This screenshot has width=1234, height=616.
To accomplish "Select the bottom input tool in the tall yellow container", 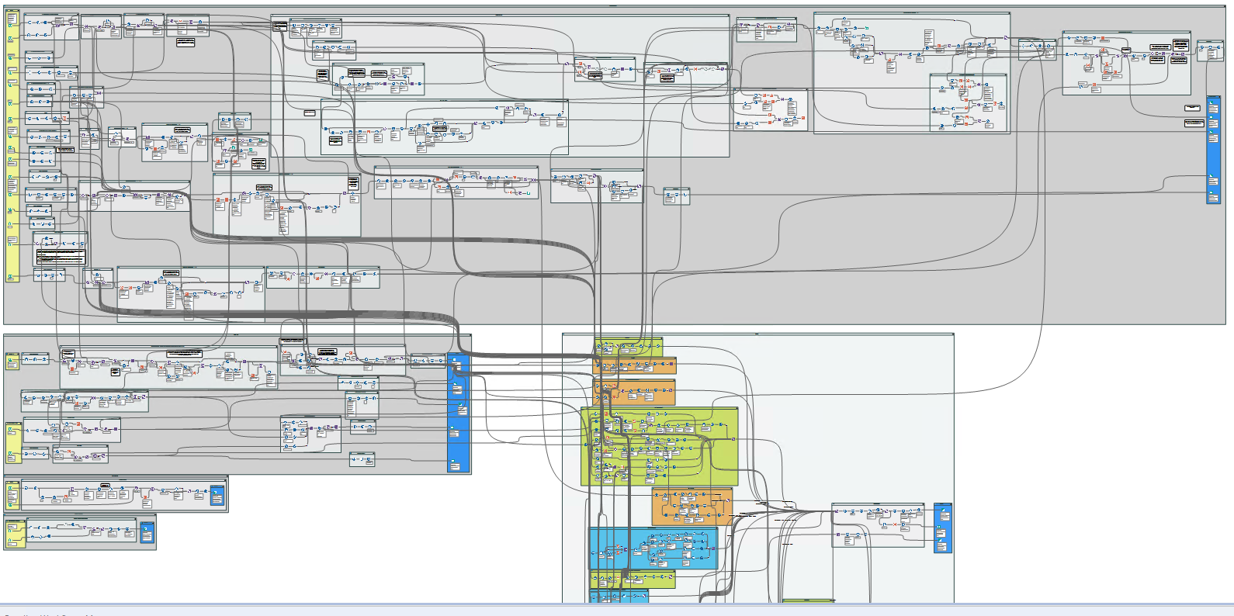I will pos(11,276).
